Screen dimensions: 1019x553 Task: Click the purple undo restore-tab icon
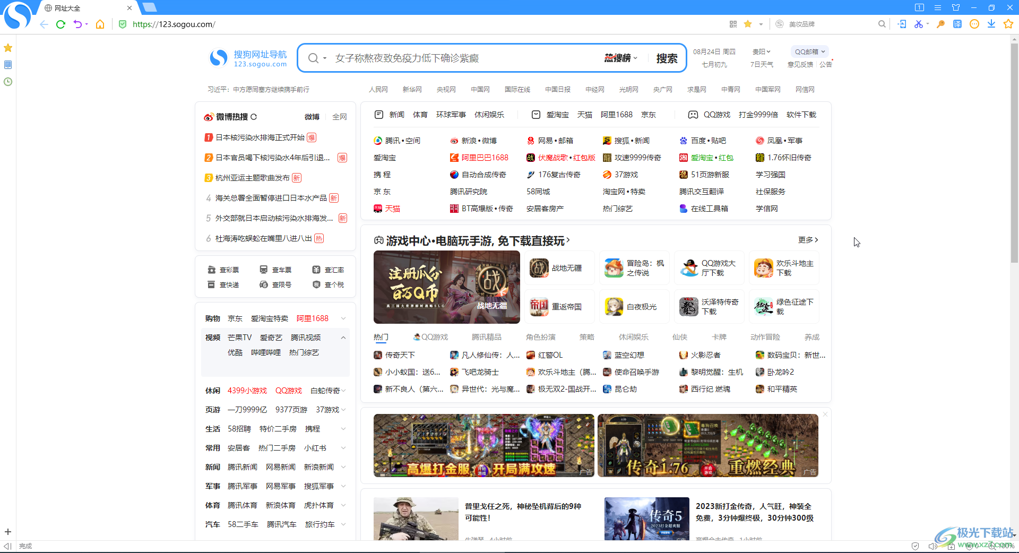tap(78, 24)
